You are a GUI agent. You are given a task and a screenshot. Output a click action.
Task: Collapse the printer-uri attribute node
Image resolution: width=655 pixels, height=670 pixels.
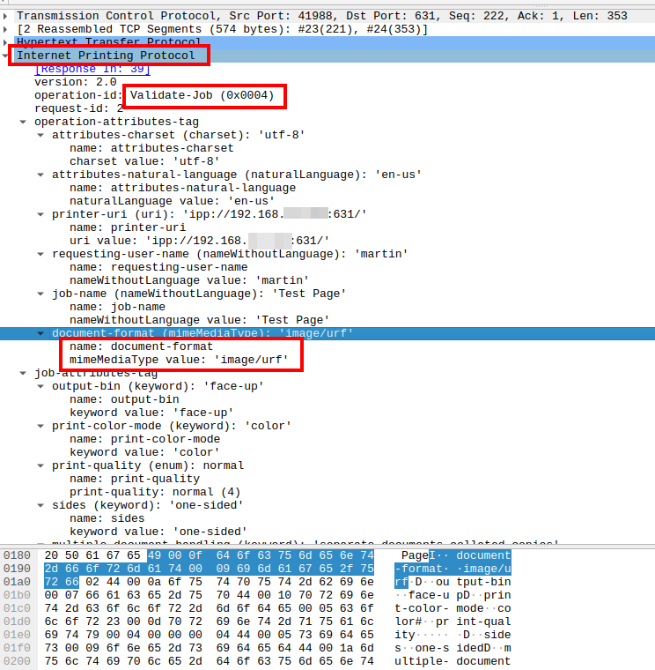(x=41, y=214)
